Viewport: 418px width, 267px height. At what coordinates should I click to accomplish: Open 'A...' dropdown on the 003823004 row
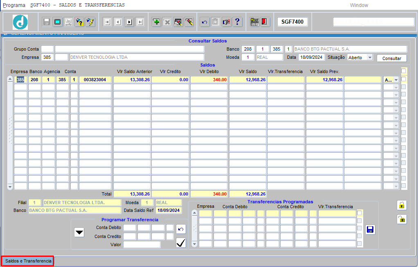(x=396, y=80)
